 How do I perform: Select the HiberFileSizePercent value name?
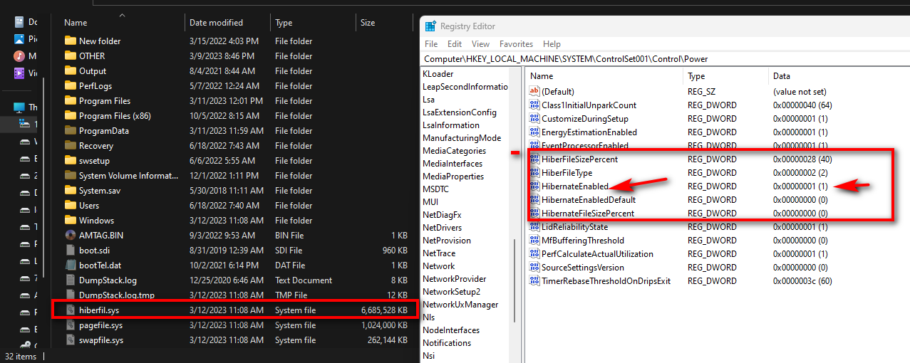579,159
